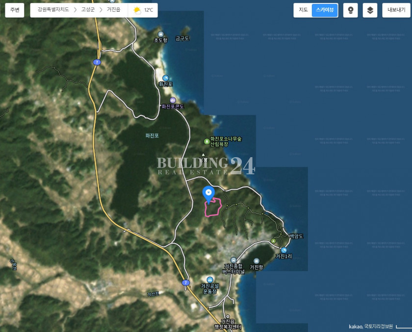
Task: Toggle the roadview pin button
Action: pos(350,10)
